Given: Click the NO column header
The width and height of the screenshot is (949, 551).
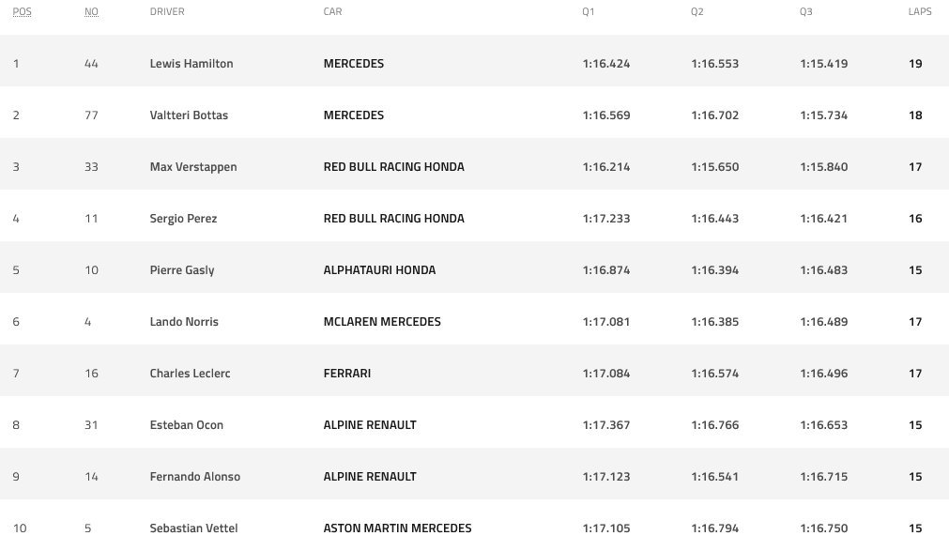Looking at the screenshot, I should (x=91, y=12).
